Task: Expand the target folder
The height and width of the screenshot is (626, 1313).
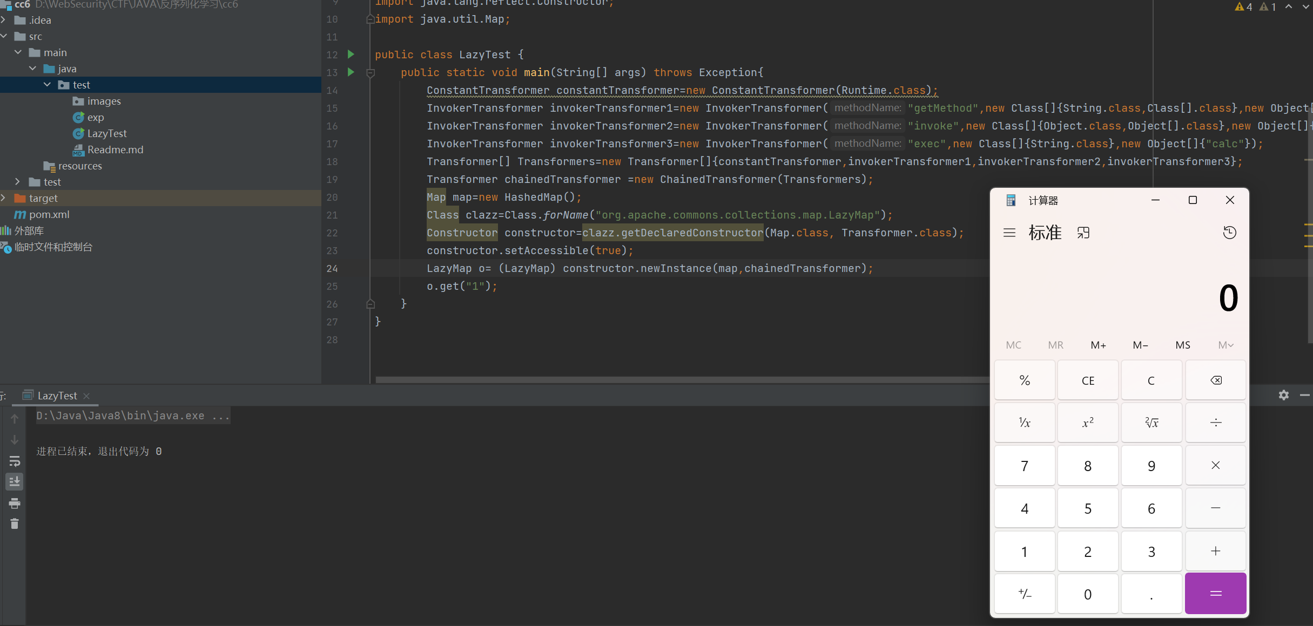Action: pos(4,198)
